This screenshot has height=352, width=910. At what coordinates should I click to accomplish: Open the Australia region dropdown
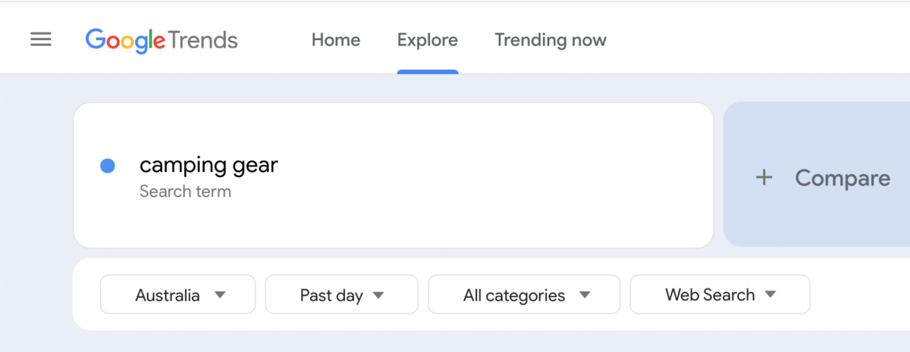pyautogui.click(x=177, y=294)
